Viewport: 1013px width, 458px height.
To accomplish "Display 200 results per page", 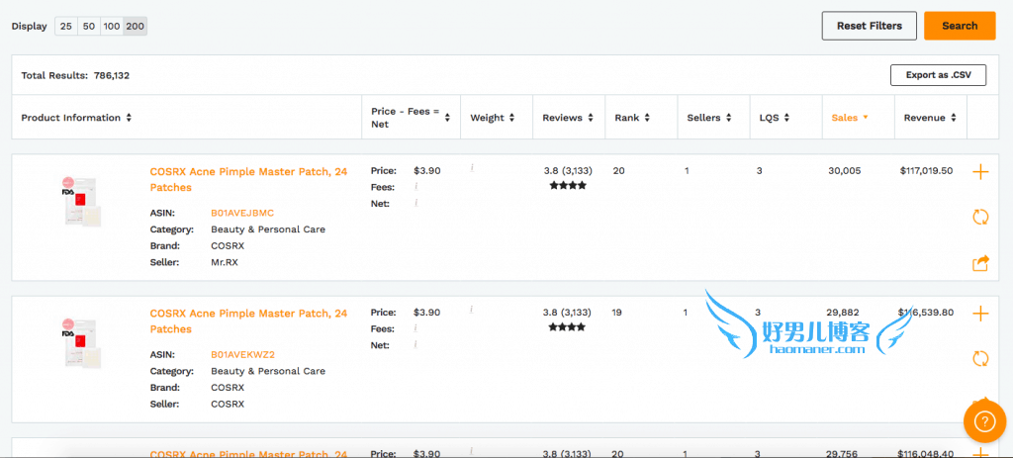I will (x=135, y=27).
